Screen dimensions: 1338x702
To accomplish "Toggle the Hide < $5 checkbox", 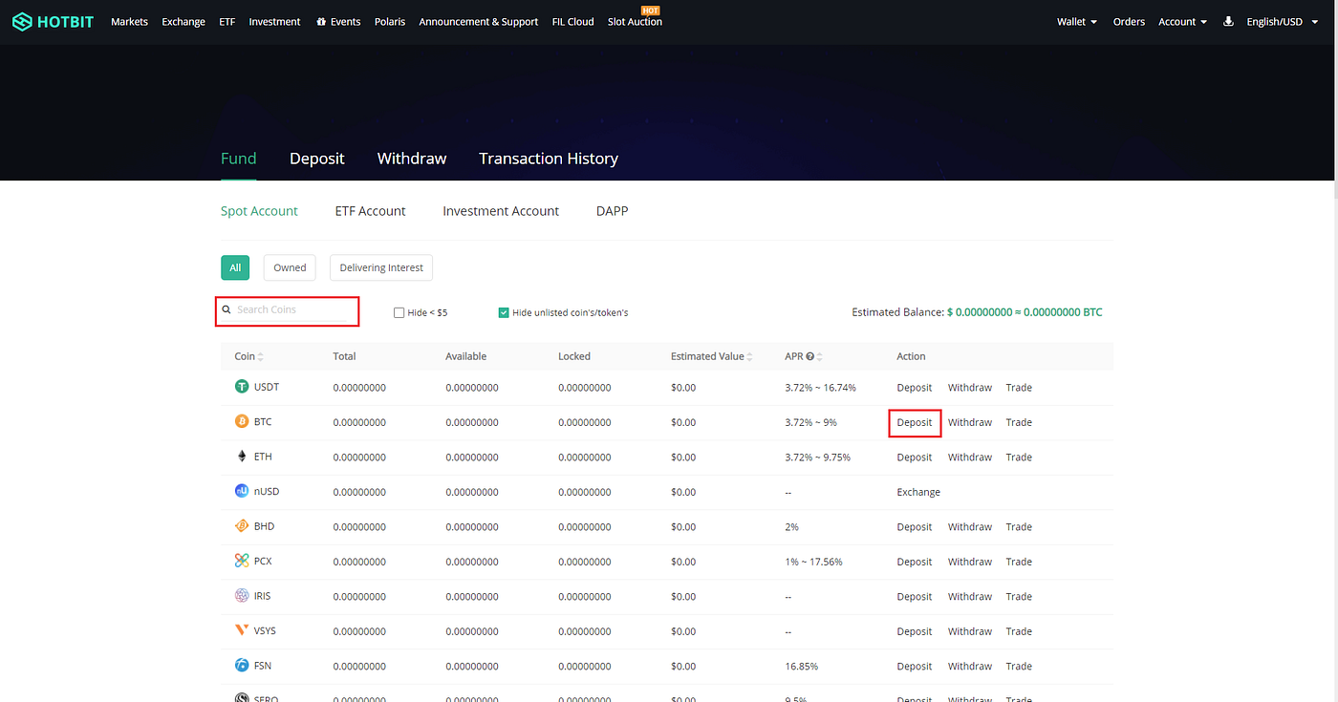I will click(x=399, y=312).
